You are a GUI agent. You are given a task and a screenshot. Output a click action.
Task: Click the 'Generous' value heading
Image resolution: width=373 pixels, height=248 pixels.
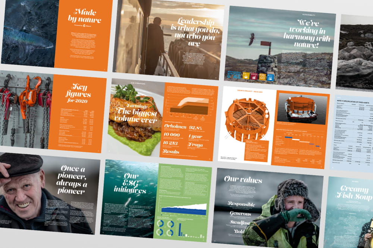pyautogui.click(x=241, y=213)
